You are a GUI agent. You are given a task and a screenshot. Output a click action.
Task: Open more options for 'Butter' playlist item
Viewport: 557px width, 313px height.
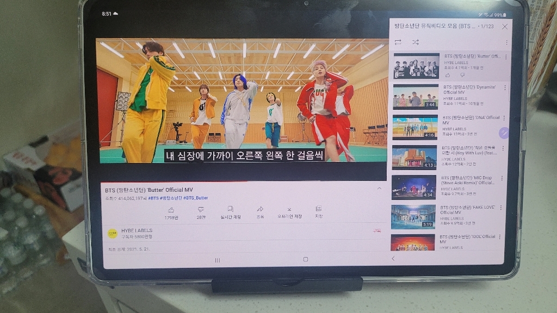[506, 57]
